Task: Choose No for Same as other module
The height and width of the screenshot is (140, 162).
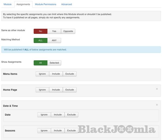Action: 40,31
